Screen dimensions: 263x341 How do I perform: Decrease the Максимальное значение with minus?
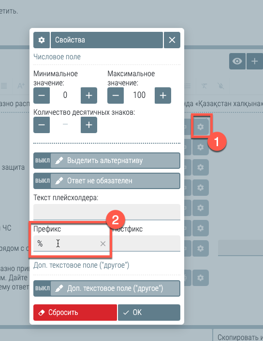pos(116,95)
